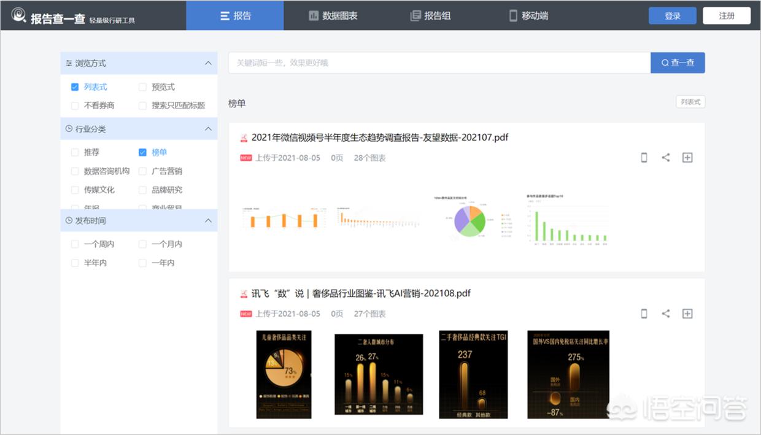Open mobile view icon for 讯飞 奢侈品 report
The image size is (761, 435).
pyautogui.click(x=644, y=314)
